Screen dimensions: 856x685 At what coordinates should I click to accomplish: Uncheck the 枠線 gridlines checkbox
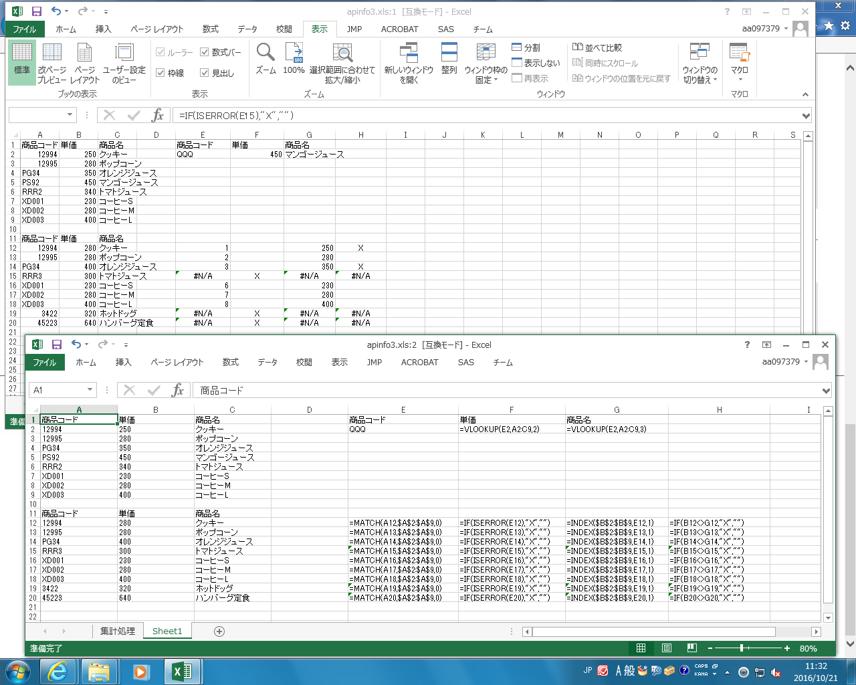pyautogui.click(x=160, y=73)
